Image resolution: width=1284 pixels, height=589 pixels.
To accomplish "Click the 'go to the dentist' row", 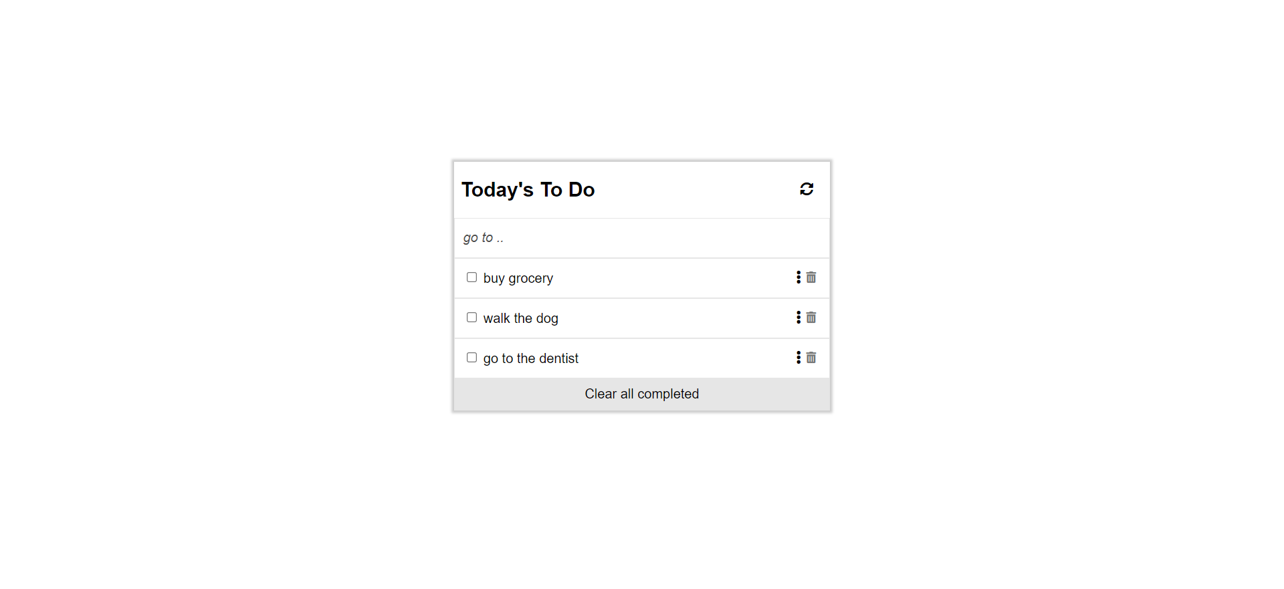I will click(531, 358).
